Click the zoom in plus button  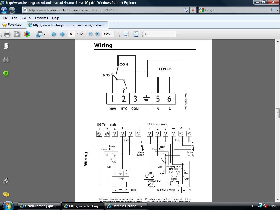click(x=97, y=34)
